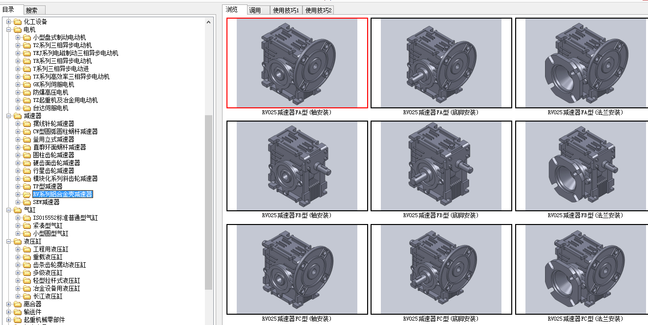Click the tree scrollbar up arrow
This screenshot has height=325, width=648.
click(x=209, y=22)
